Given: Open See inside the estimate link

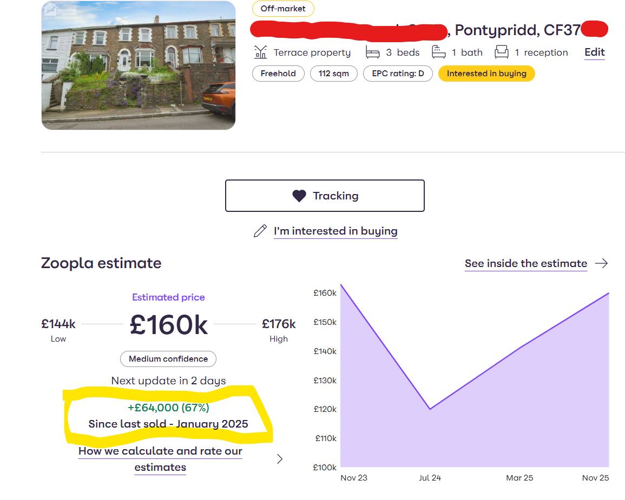Looking at the screenshot, I should (525, 263).
